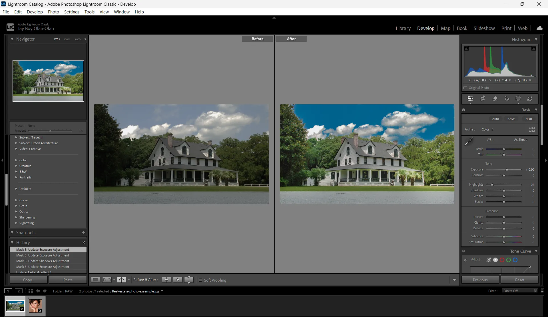Expand the Subject: Travel II presets

tap(16, 137)
